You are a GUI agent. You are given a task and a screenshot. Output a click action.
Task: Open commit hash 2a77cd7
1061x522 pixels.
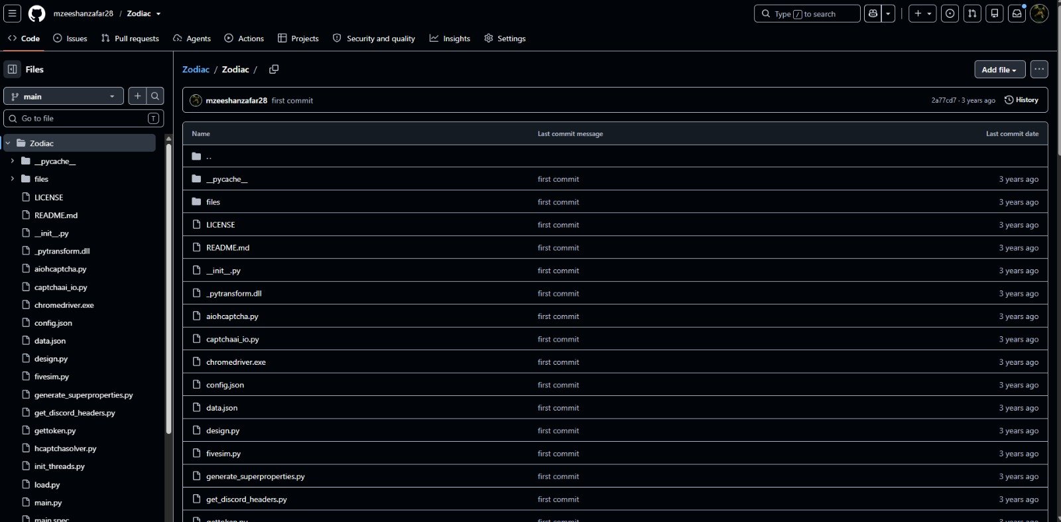click(x=944, y=100)
